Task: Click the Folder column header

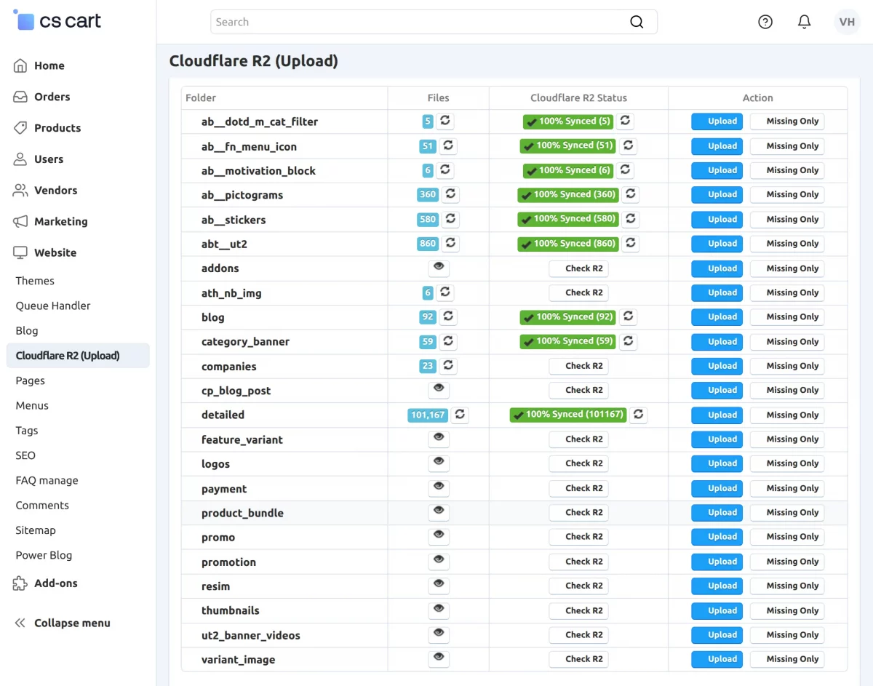Action: (201, 97)
